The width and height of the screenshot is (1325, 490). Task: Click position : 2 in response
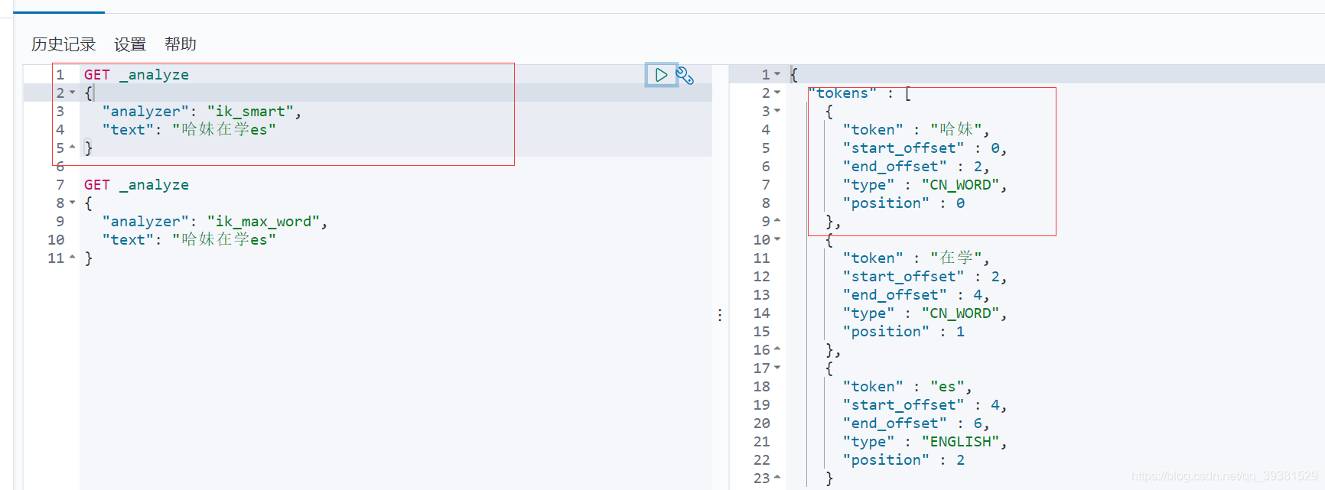[903, 460]
